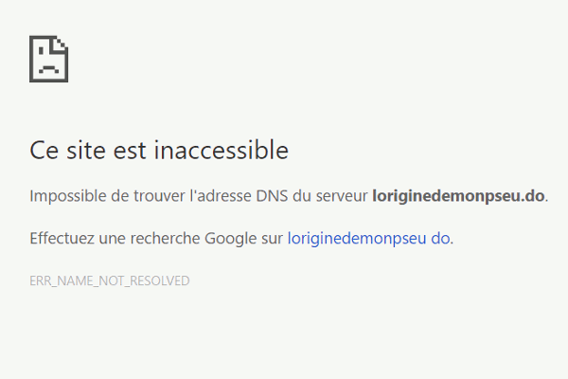Viewport: 568px width, 379px height.
Task: Click the frowning mouth on the error icon
Action: (x=49, y=68)
